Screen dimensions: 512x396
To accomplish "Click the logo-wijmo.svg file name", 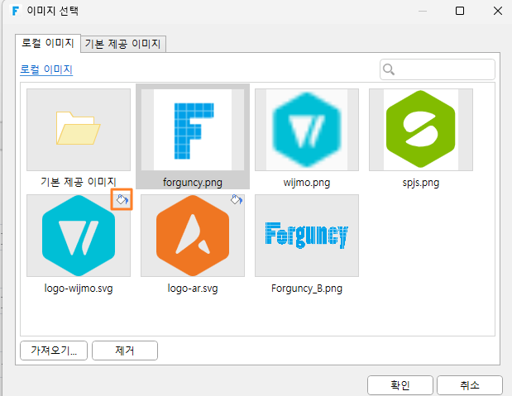I will point(79,289).
